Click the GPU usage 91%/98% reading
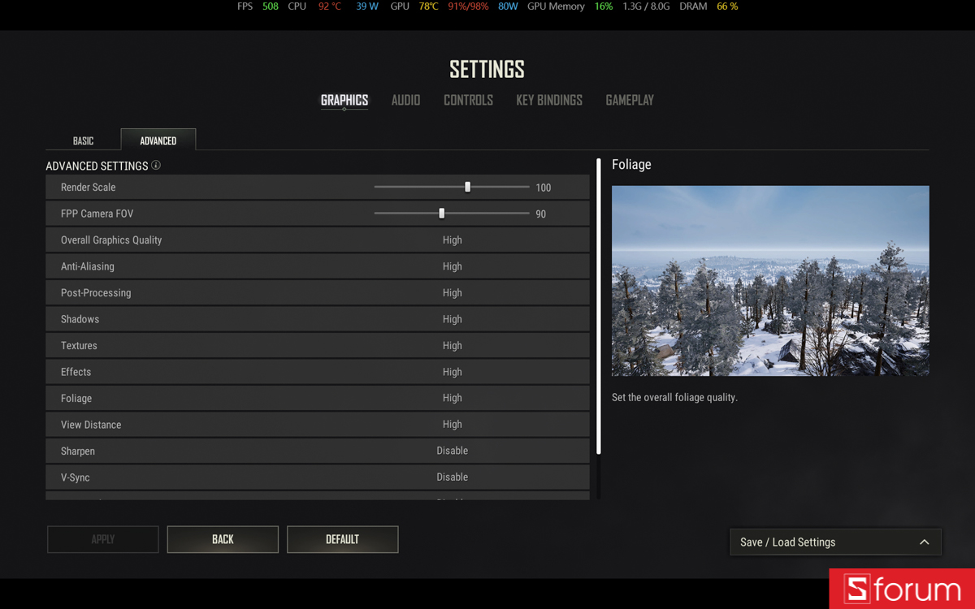The image size is (975, 609). [468, 6]
